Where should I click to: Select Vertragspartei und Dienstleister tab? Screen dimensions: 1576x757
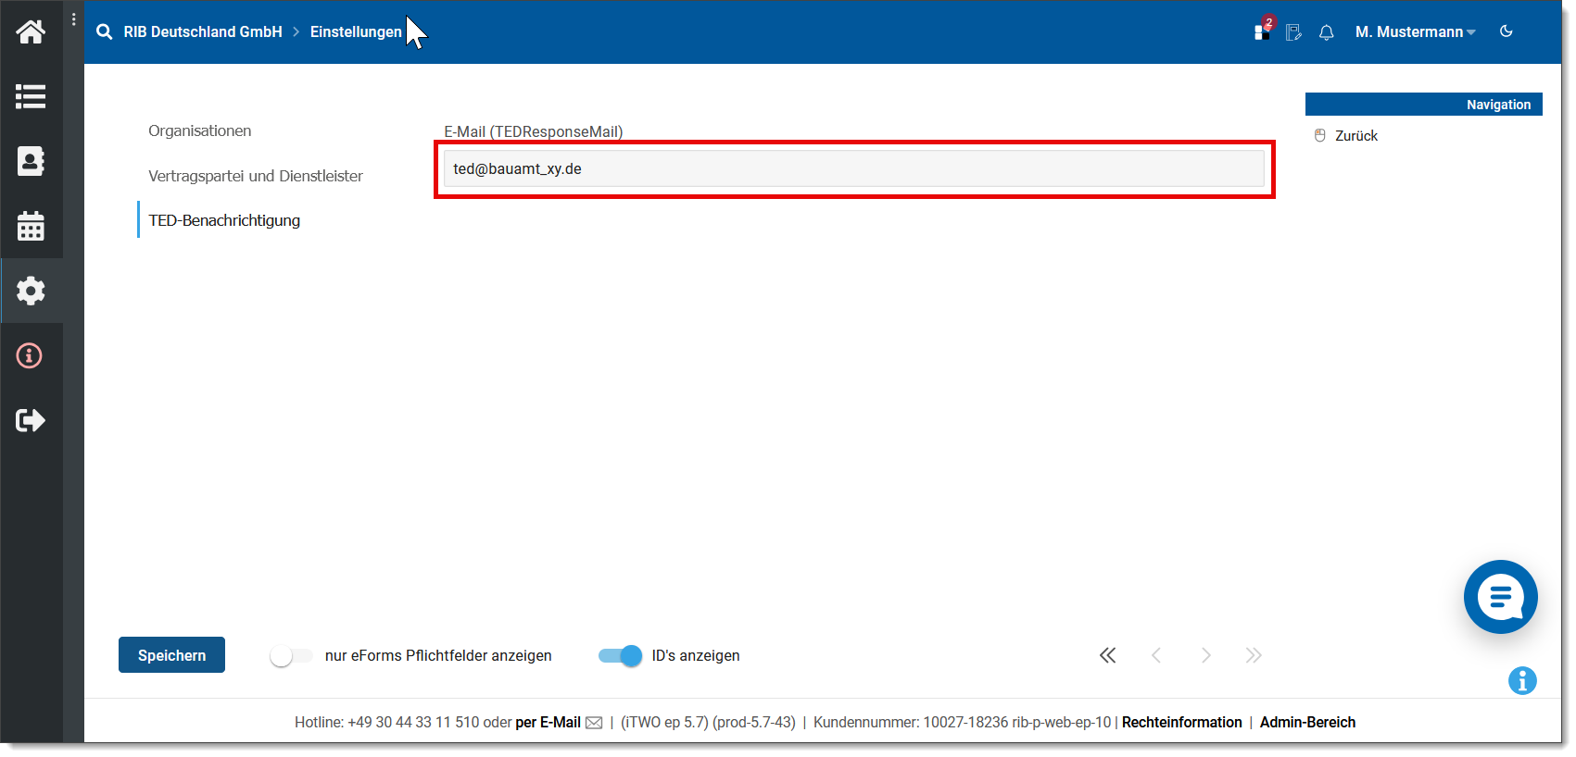pos(256,176)
